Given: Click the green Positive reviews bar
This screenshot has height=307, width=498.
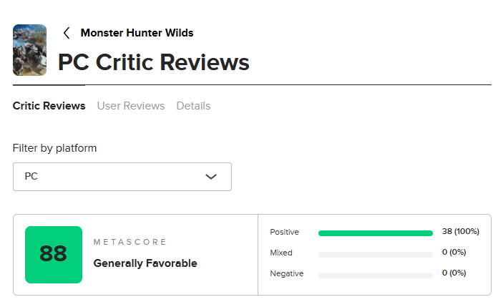Looking at the screenshot, I should coord(375,233).
